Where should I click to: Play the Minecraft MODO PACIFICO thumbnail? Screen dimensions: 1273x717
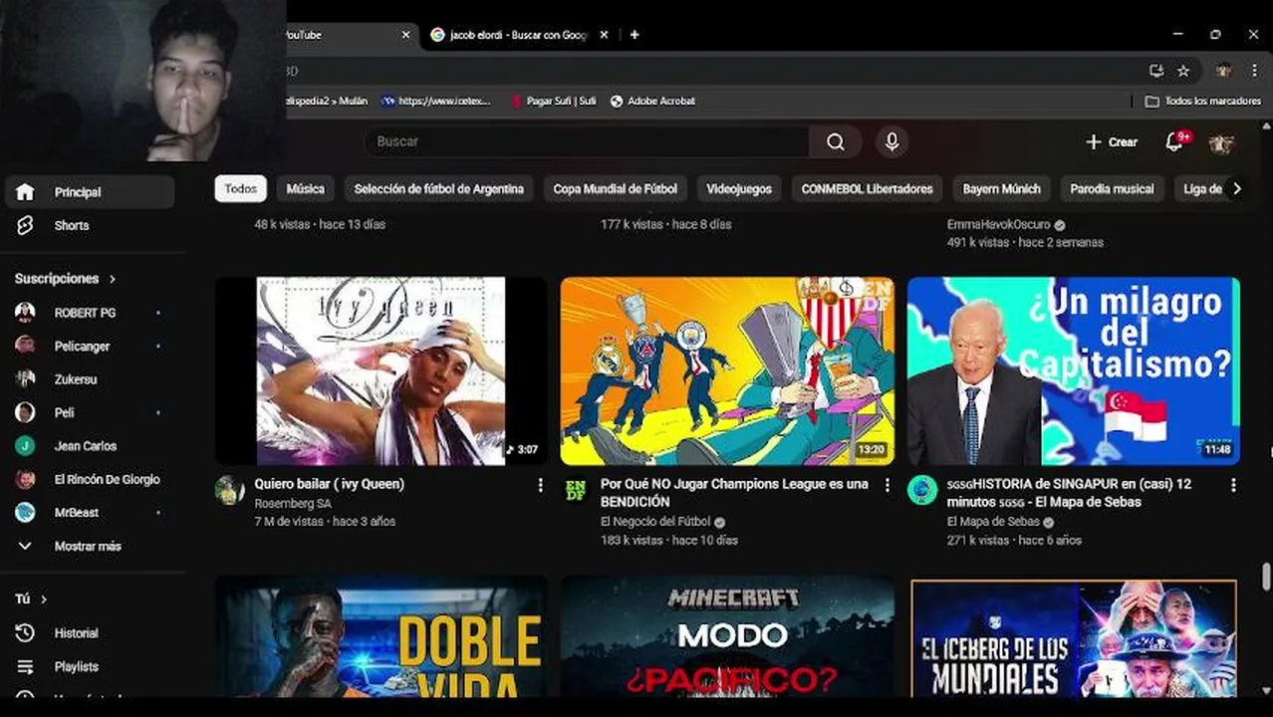click(x=727, y=637)
